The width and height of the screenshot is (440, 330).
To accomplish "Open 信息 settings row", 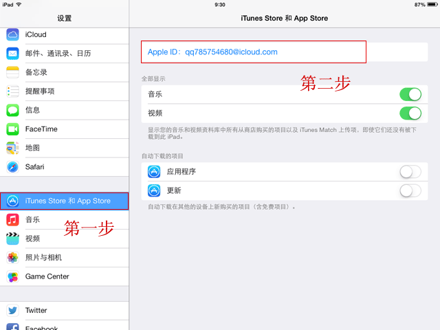I will [64, 110].
